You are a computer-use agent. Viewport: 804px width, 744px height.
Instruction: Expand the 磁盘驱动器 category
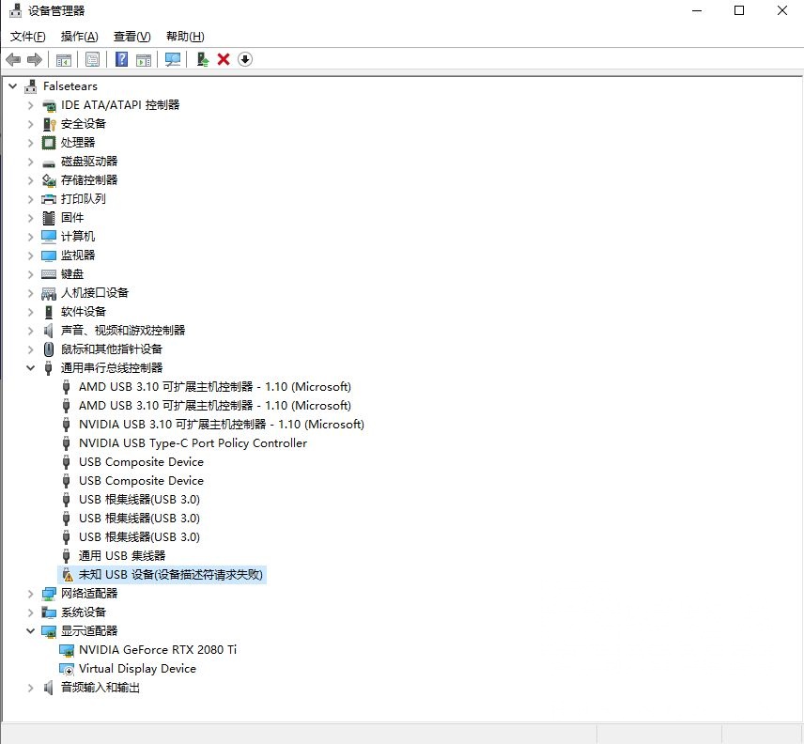pyautogui.click(x=29, y=161)
